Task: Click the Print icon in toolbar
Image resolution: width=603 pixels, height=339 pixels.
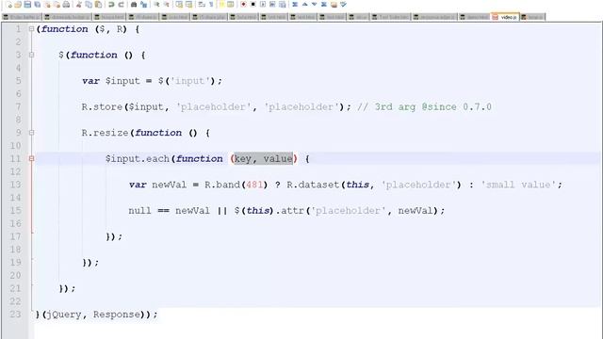Action: (66, 5)
